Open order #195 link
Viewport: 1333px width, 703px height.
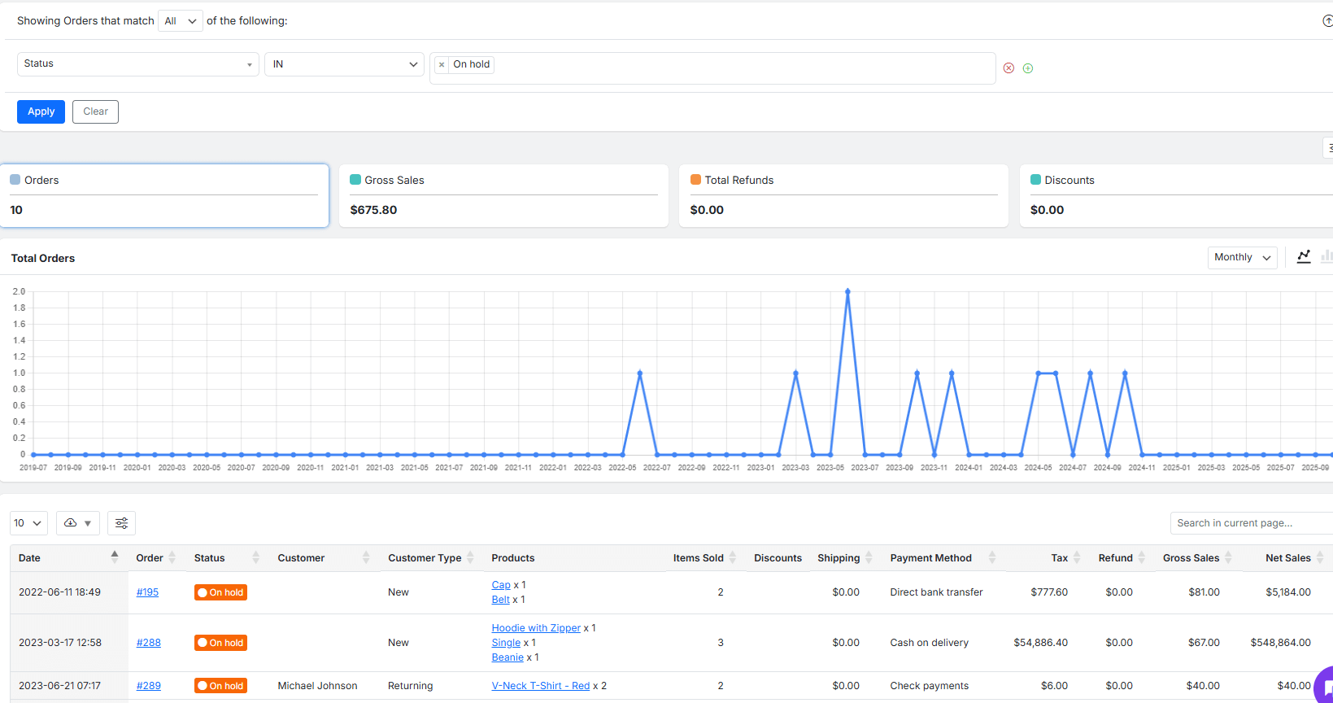[x=147, y=592]
